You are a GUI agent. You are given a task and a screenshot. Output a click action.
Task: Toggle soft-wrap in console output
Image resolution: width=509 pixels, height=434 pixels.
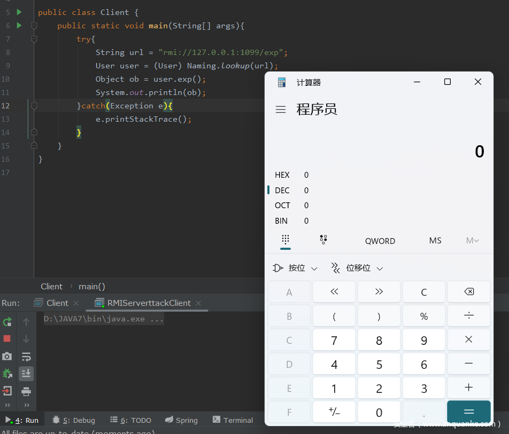point(26,356)
